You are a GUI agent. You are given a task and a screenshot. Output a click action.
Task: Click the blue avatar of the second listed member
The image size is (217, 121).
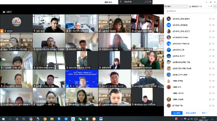[x=169, y=25]
